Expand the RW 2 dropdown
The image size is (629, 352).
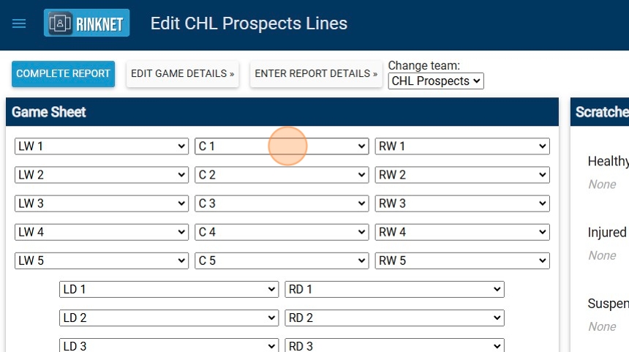coord(462,175)
